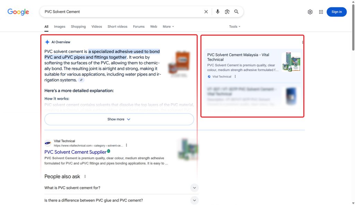Show more of the AI Overview
355x205 pixels.
click(x=119, y=119)
